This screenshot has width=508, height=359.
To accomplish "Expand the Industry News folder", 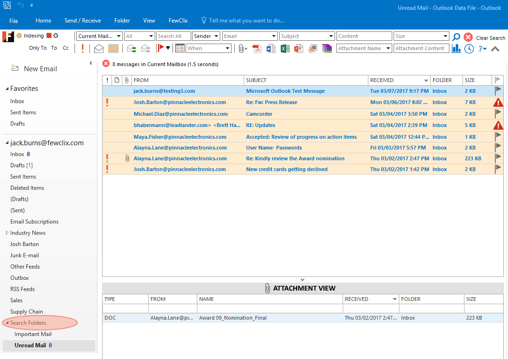I will click(7, 232).
